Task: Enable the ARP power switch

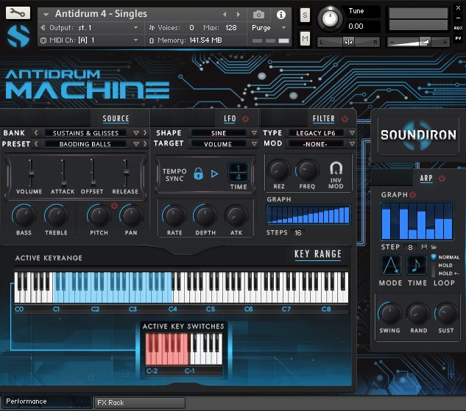Action: (442, 178)
